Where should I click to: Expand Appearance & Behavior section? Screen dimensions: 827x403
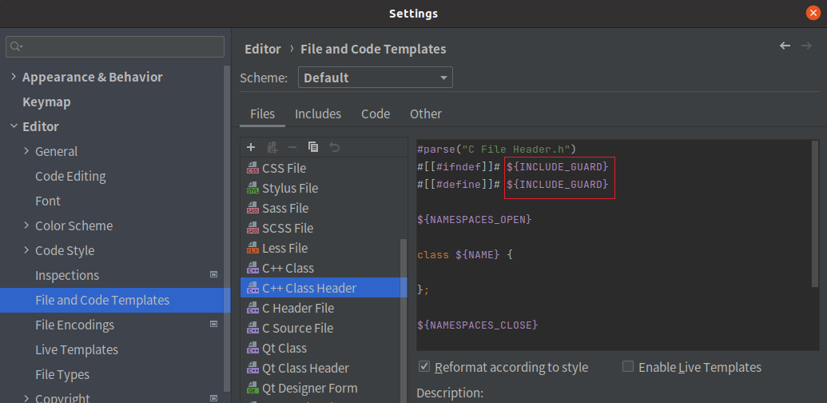click(x=14, y=77)
